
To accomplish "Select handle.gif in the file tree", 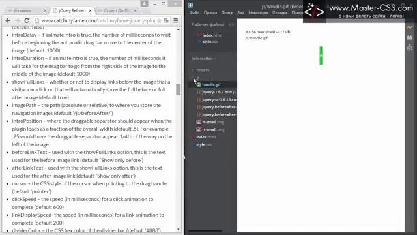I will coord(211,84).
